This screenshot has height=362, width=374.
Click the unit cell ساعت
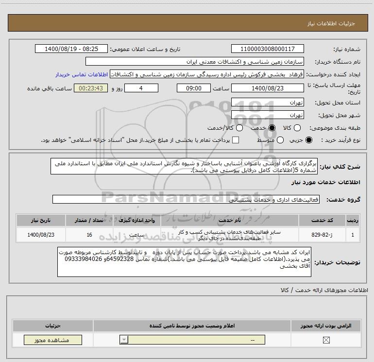pyautogui.click(x=137, y=235)
